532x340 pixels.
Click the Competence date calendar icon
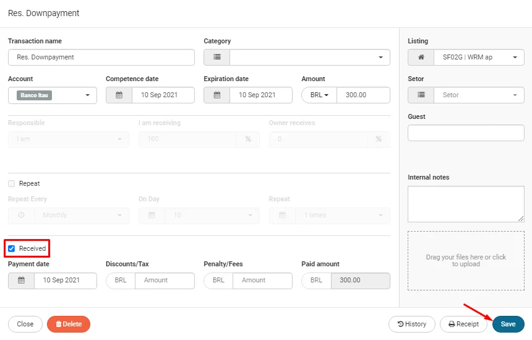(x=119, y=95)
